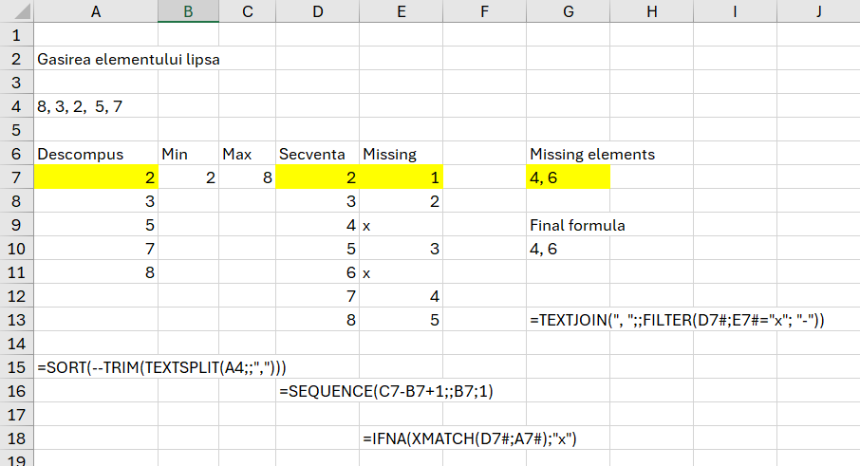Select the Max value cell containing 8
This screenshot has height=466, width=860.
coord(247,177)
